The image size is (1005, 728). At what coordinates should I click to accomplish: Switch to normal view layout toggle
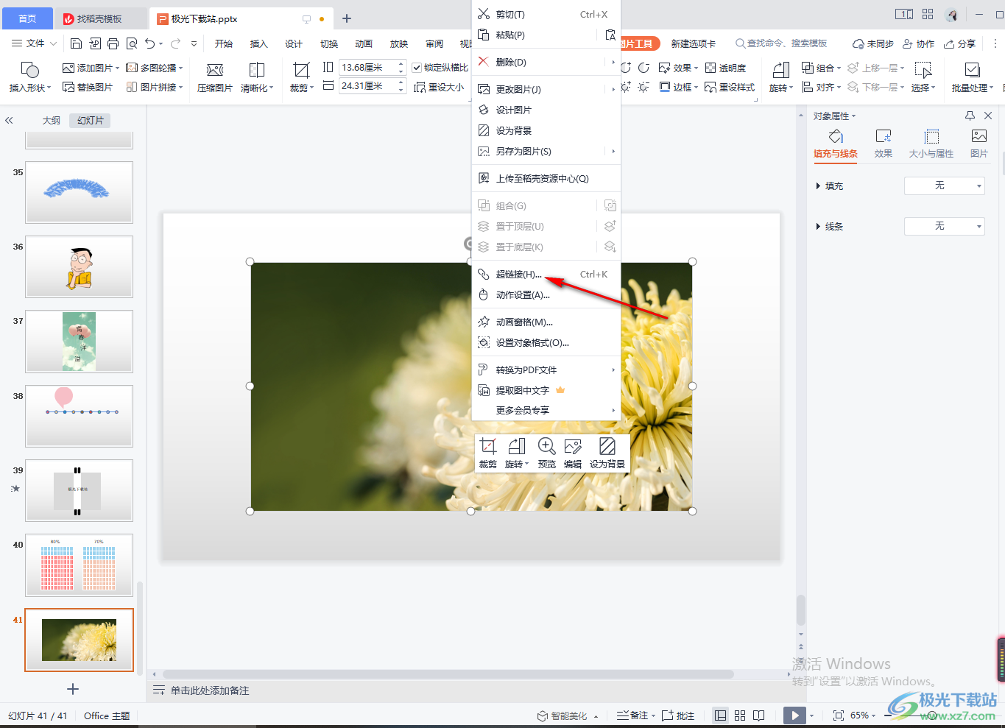[x=721, y=715]
